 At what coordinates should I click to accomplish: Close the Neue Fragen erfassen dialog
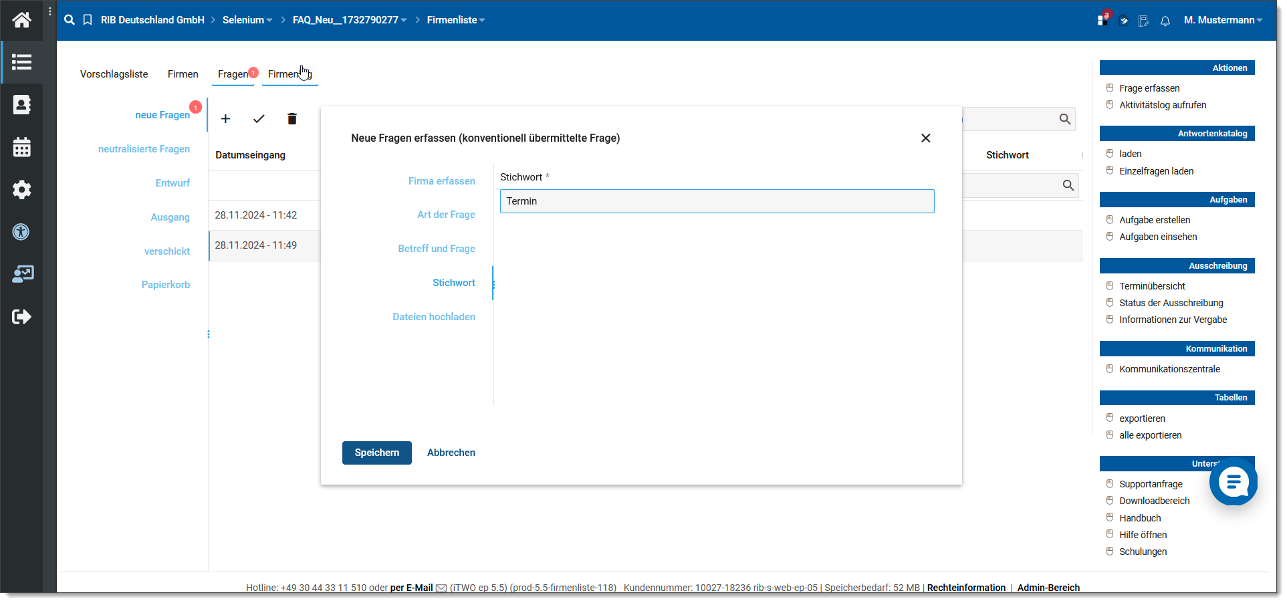coord(925,138)
